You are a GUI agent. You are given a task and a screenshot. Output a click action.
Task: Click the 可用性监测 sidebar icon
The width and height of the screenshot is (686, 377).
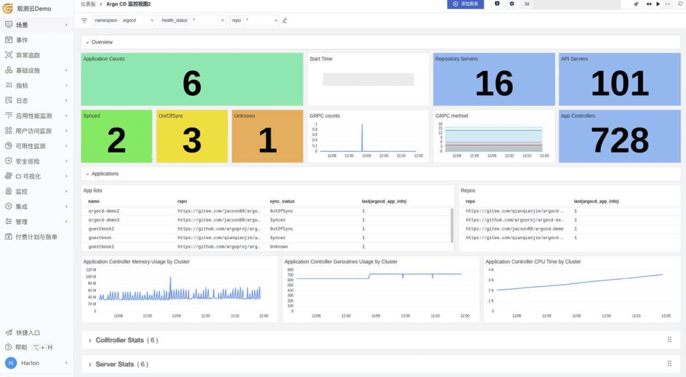9,146
